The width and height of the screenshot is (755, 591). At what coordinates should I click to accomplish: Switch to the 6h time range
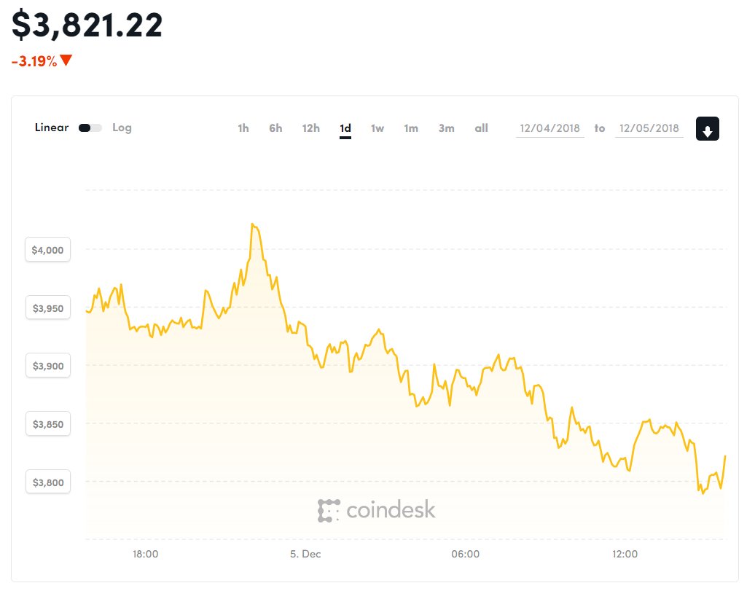click(275, 128)
